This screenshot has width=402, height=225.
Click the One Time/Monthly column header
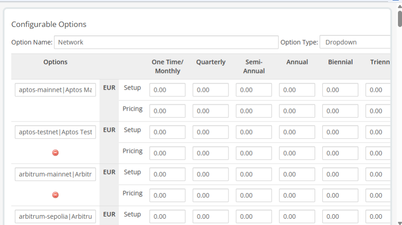pyautogui.click(x=167, y=67)
